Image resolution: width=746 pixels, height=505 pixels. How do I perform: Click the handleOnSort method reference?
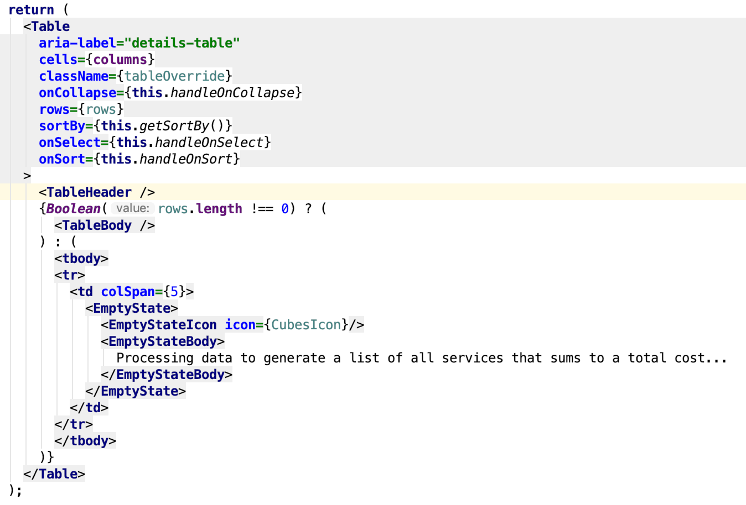point(186,159)
